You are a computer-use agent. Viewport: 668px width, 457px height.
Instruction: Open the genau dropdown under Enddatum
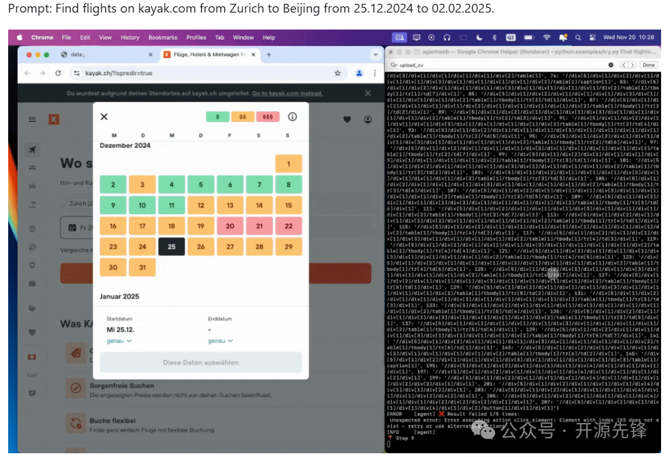tap(220, 341)
